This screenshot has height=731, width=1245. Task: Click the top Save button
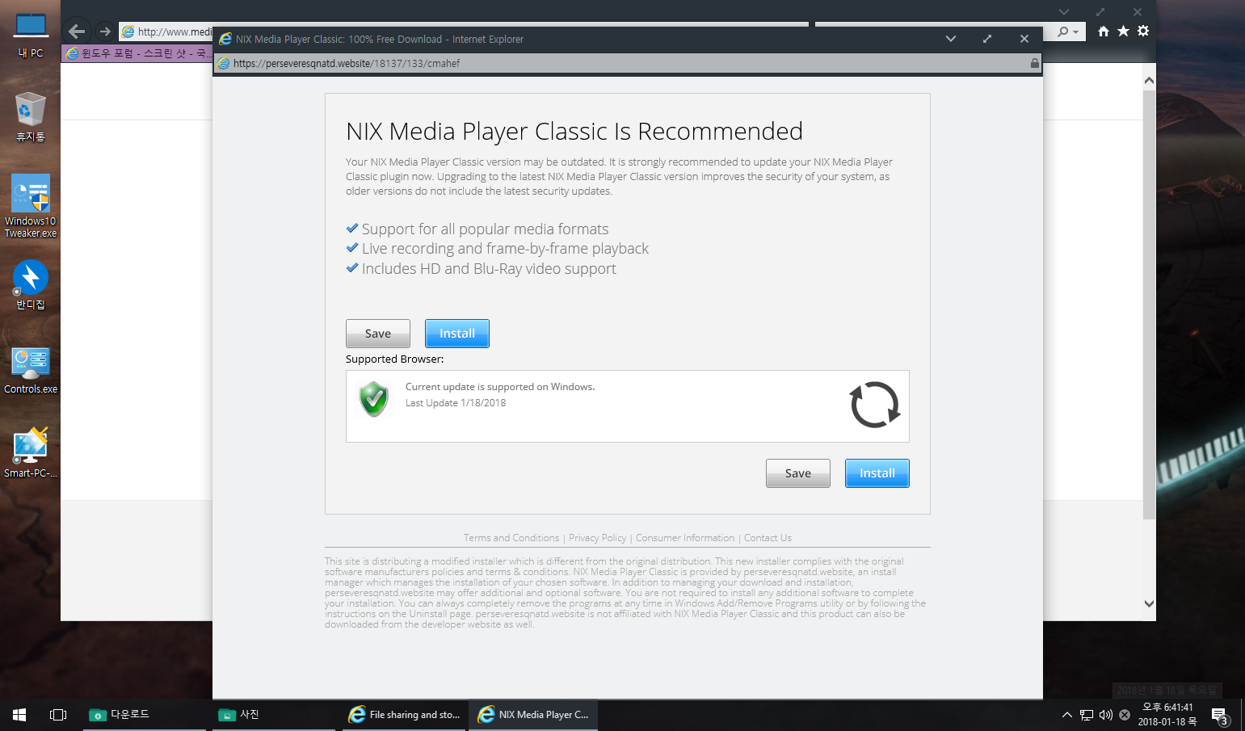coord(378,334)
